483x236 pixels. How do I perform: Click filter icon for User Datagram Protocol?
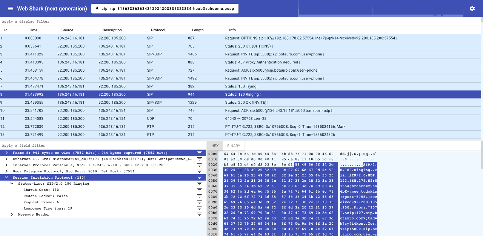[x=199, y=171]
